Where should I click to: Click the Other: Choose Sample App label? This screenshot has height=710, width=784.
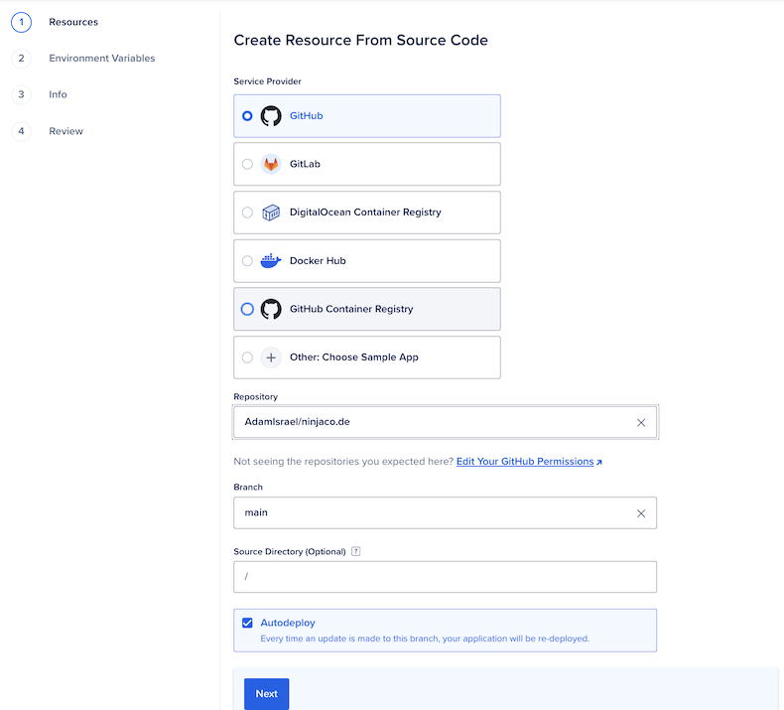click(x=354, y=357)
